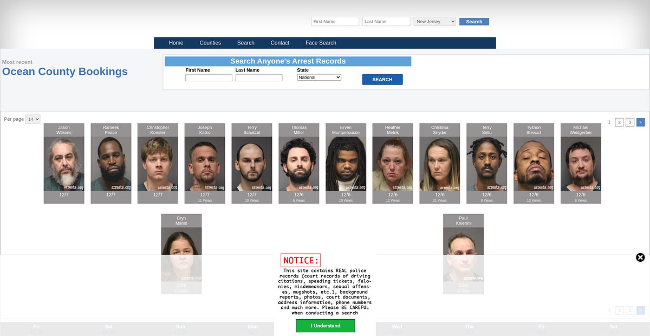Go to page 3 in top pagination
The image size is (650, 336).
(630, 122)
